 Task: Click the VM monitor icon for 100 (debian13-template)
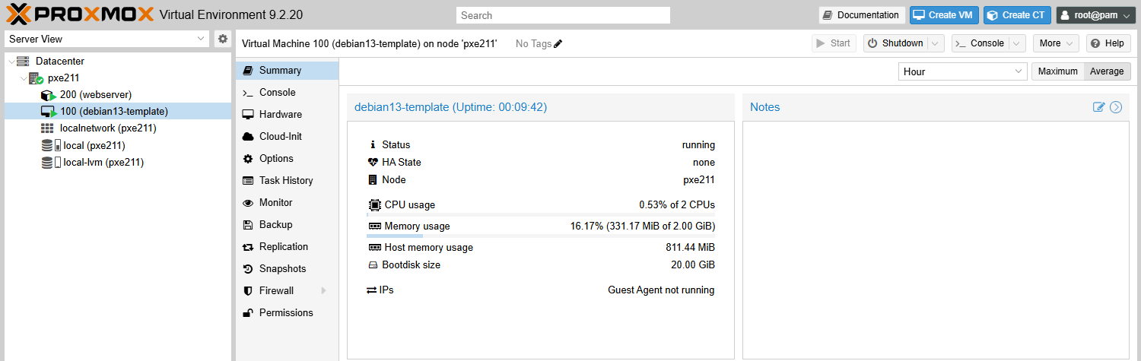click(x=49, y=112)
